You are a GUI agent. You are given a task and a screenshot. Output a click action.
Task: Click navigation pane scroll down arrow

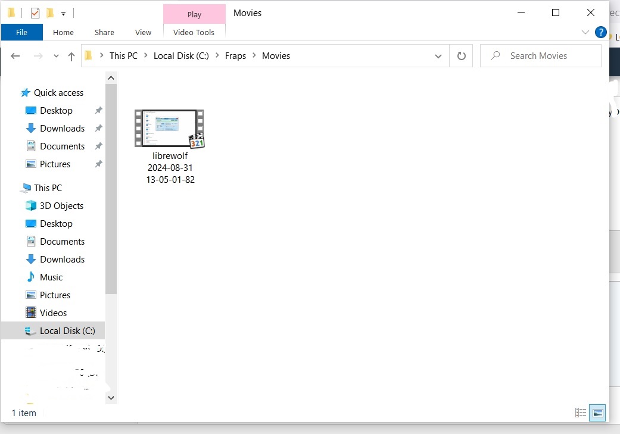pyautogui.click(x=111, y=398)
